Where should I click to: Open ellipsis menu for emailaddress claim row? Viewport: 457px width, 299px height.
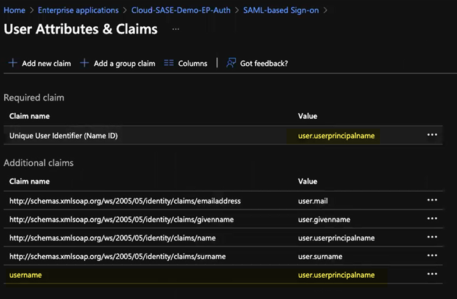[432, 200]
